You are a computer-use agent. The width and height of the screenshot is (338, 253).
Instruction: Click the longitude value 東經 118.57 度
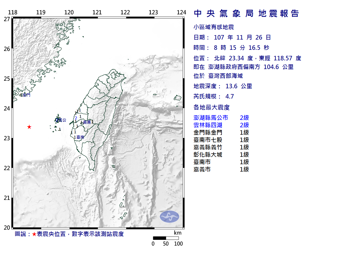280,58
